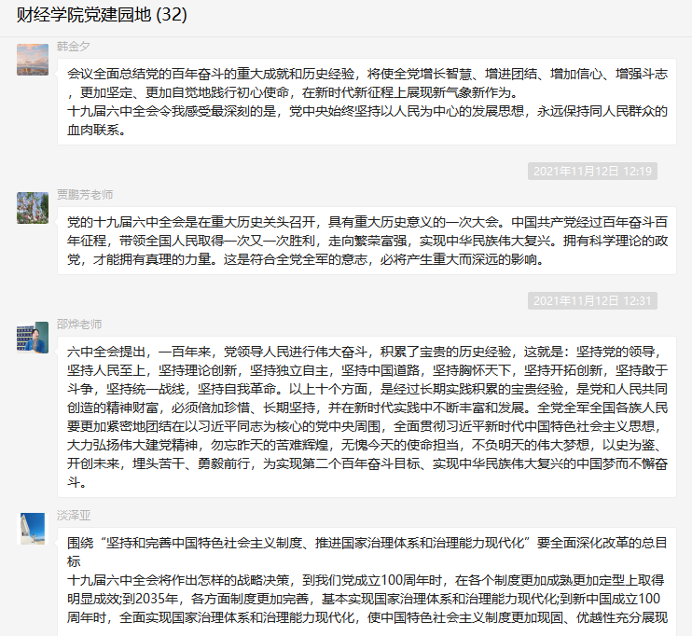This screenshot has width=692, height=636.
Task: Click the avatar of 邵烨老师
Action: point(33,338)
